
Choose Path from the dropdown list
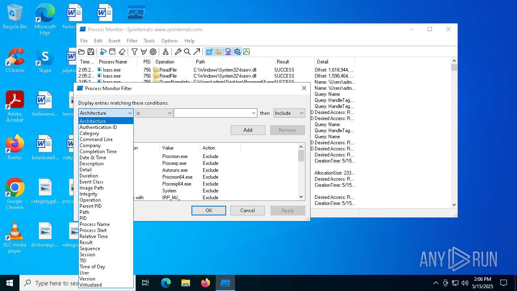106,212
